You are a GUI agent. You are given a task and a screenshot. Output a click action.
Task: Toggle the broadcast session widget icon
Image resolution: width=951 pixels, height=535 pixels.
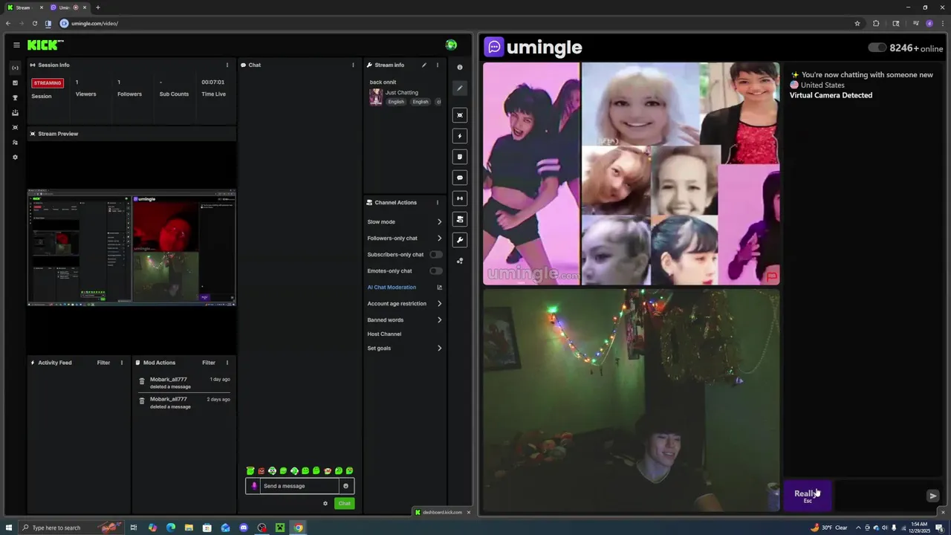(460, 198)
